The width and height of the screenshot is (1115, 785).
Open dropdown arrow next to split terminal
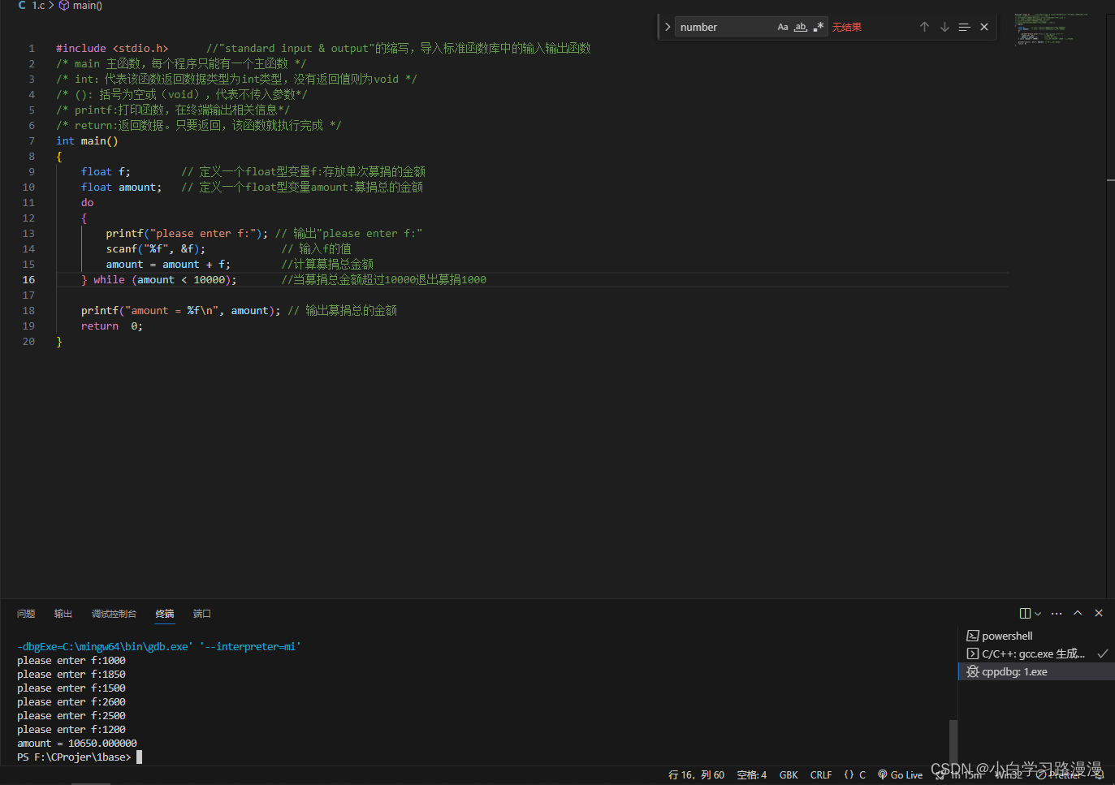tap(1038, 614)
